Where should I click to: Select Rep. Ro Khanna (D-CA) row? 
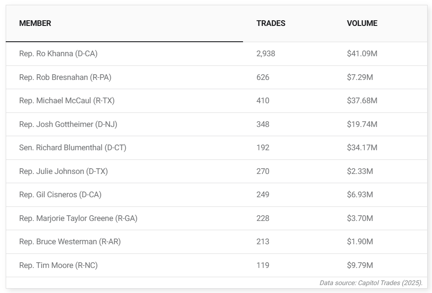[x=58, y=54]
